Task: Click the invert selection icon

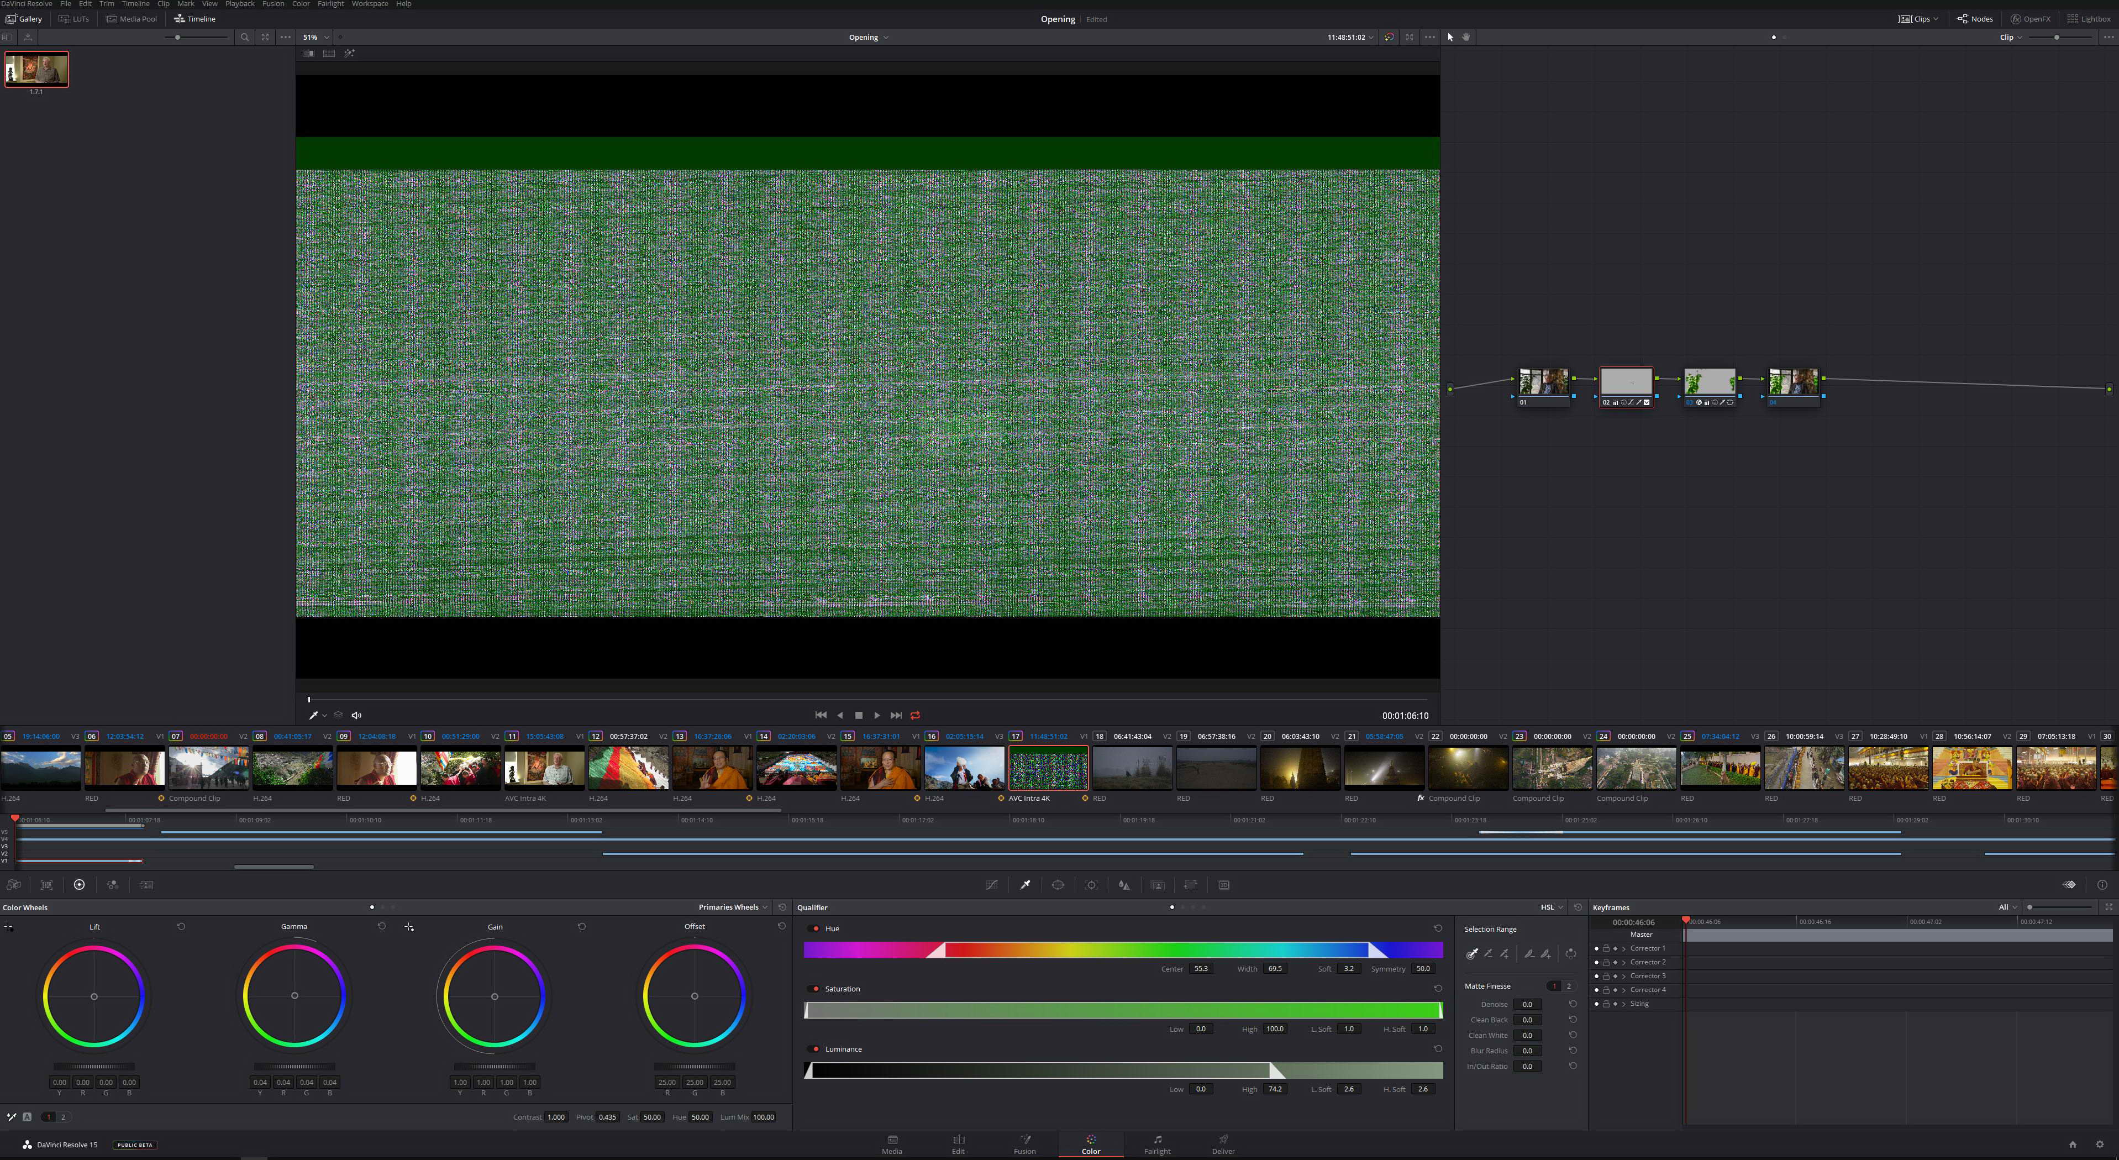Action: coord(1571,953)
